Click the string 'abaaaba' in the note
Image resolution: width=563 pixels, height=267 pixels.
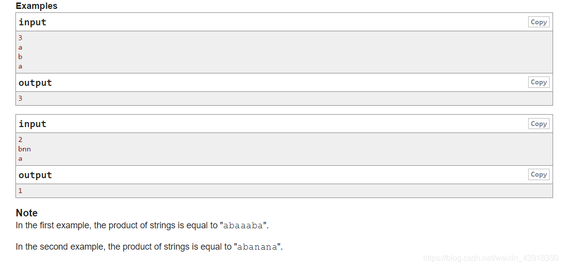point(243,226)
